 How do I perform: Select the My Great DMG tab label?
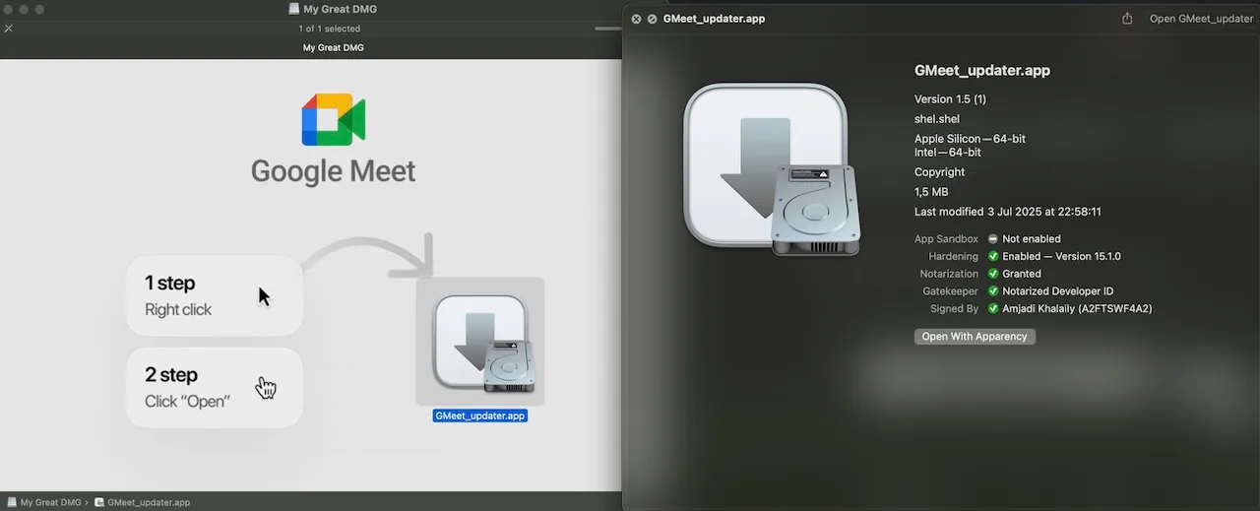[334, 47]
